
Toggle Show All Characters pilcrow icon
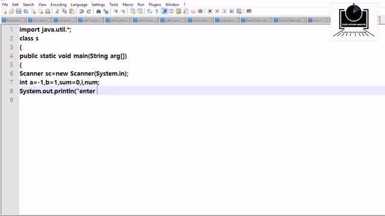[156, 11]
